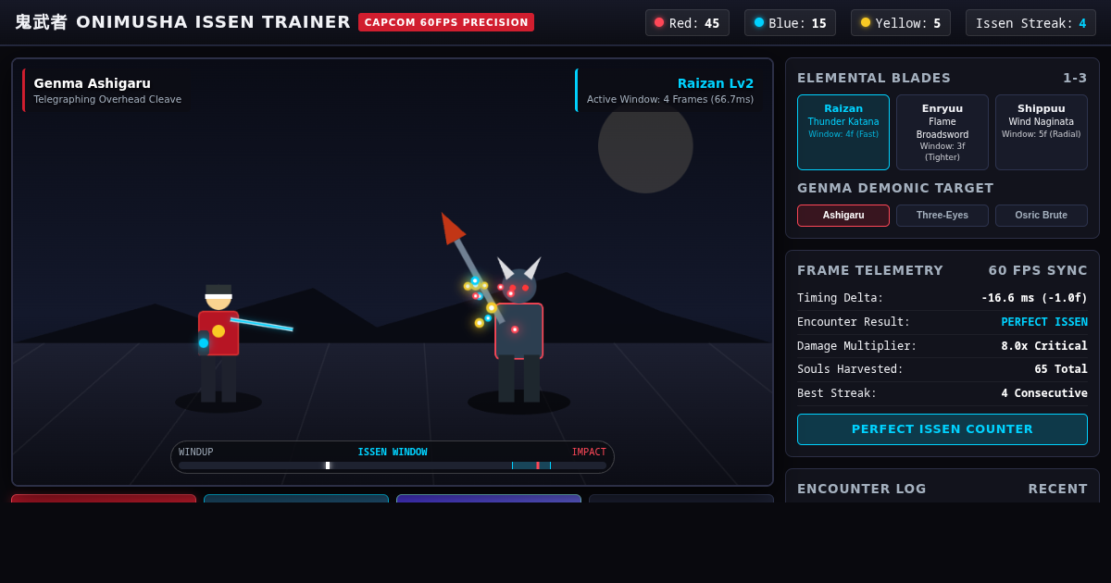Click the PERFECT ISSEN encounter result
Image resolution: width=1111 pixels, height=583 pixels.
(x=1044, y=322)
